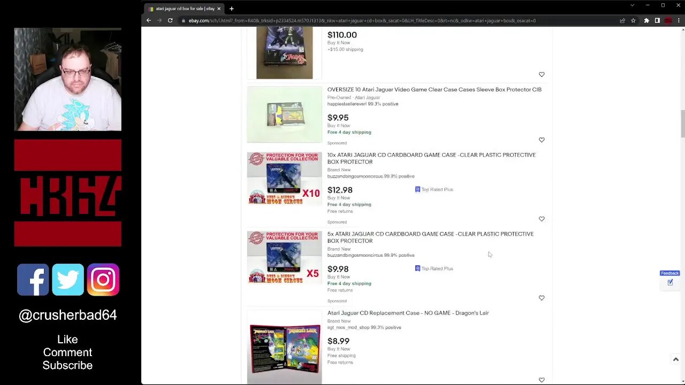The image size is (685, 385).
Task: Bookmark this page with the star icon
Action: (x=633, y=20)
